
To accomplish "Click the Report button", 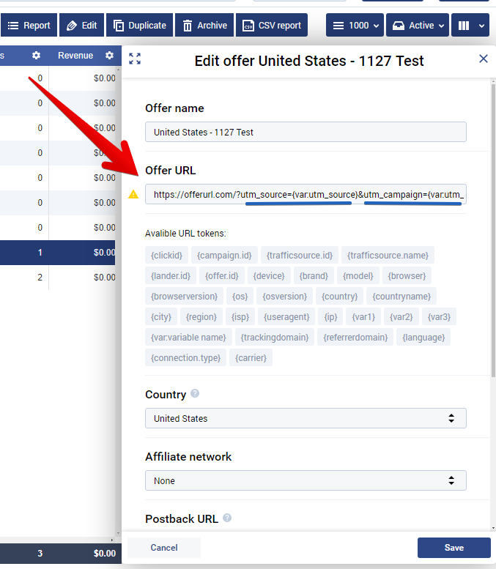I will (x=29, y=26).
